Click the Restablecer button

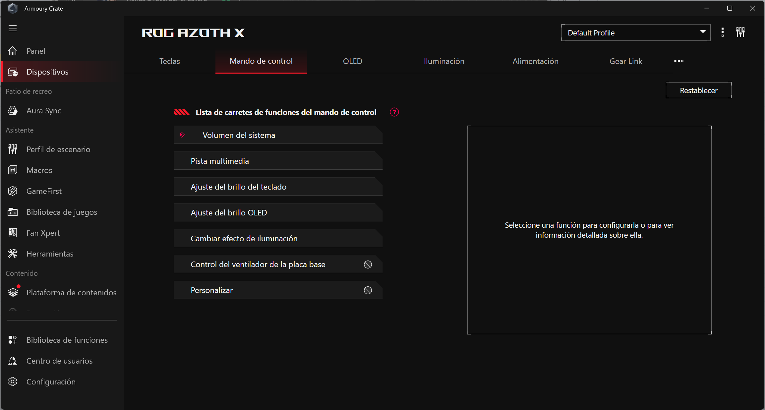pyautogui.click(x=699, y=90)
